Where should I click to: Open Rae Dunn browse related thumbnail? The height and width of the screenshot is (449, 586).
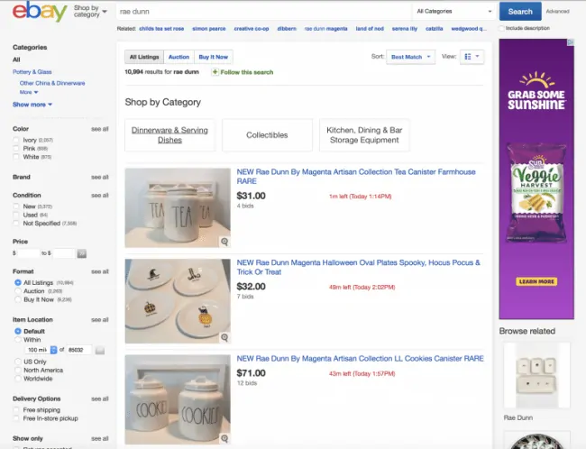click(x=536, y=375)
